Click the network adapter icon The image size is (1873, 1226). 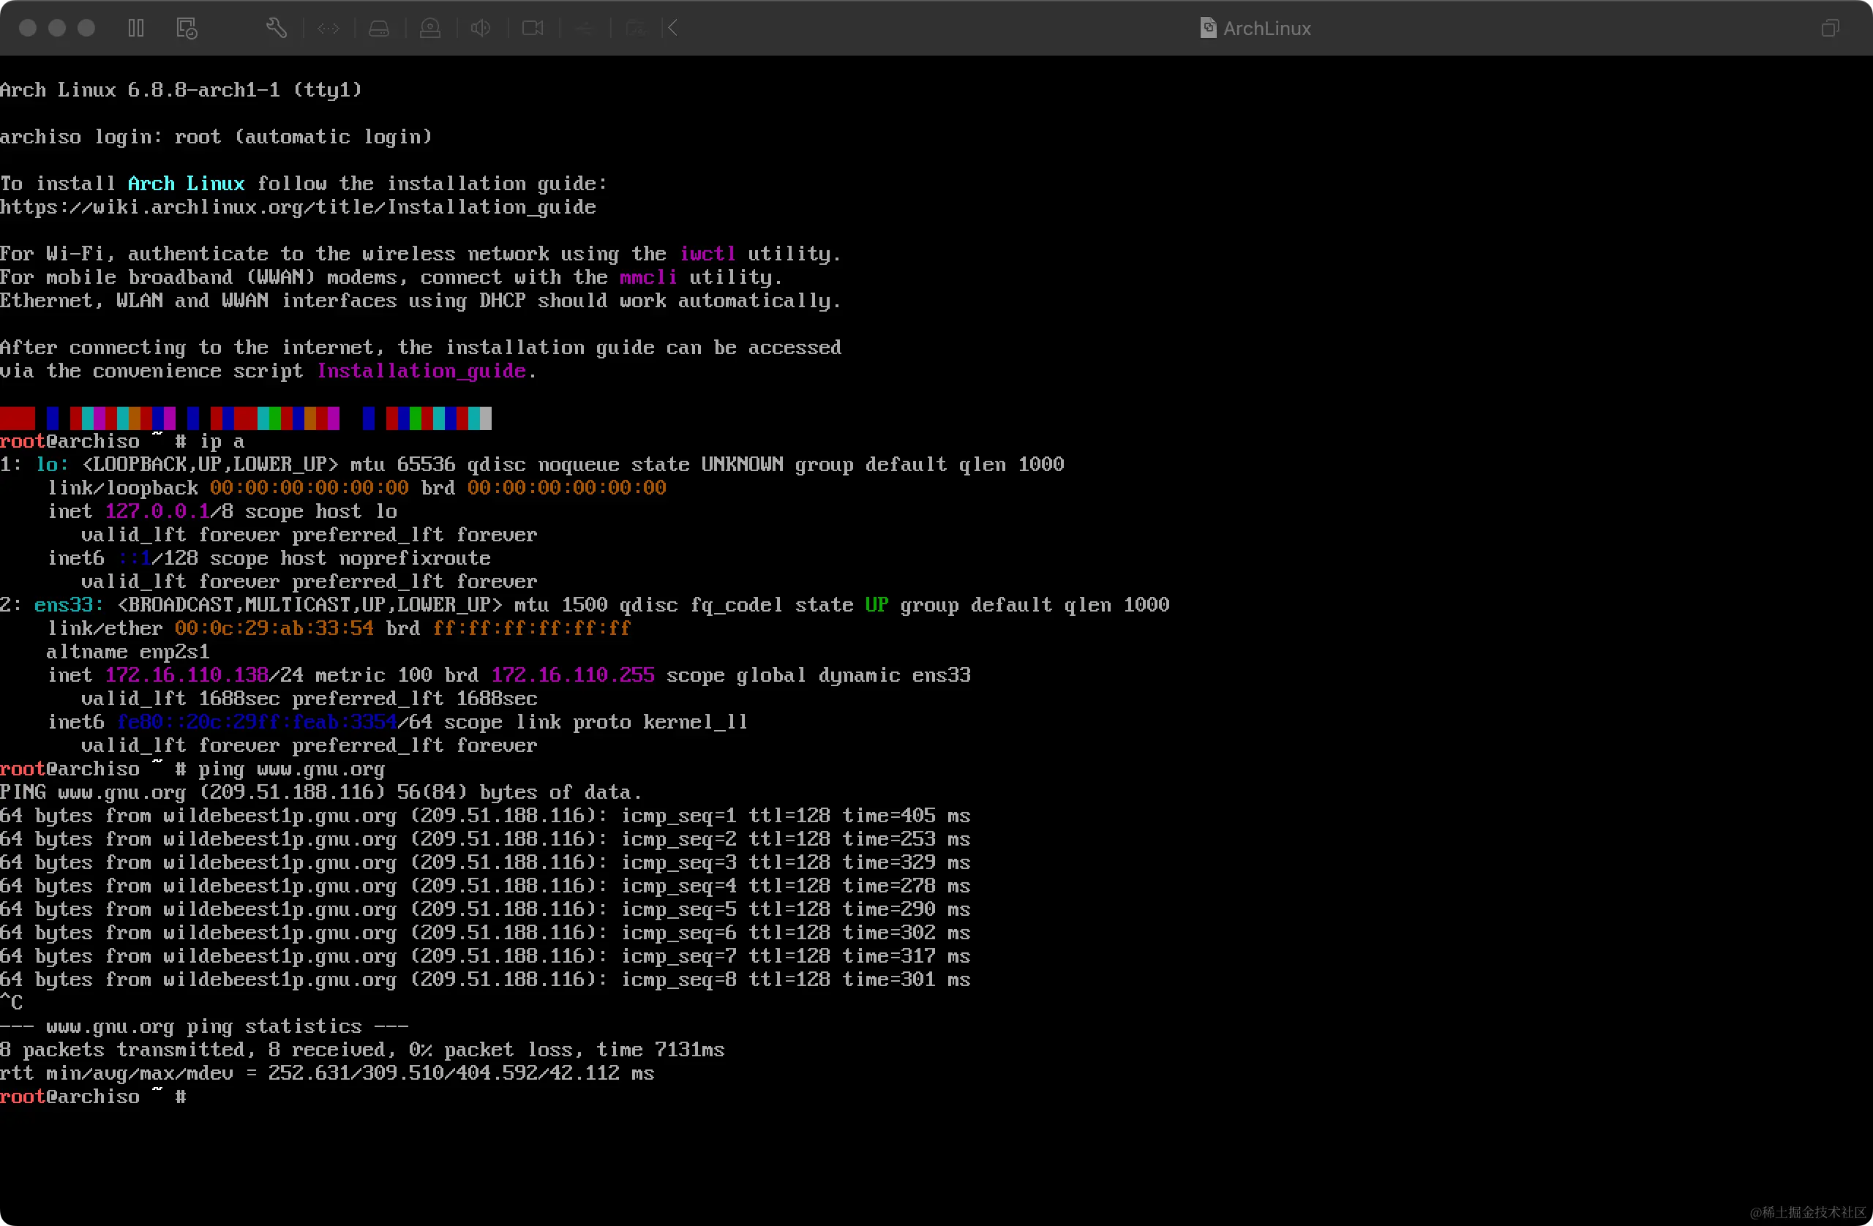pyautogui.click(x=329, y=29)
